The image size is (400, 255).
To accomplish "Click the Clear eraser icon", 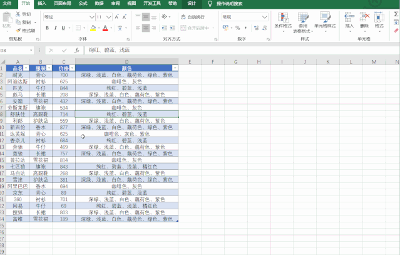I will [x=396, y=31].
